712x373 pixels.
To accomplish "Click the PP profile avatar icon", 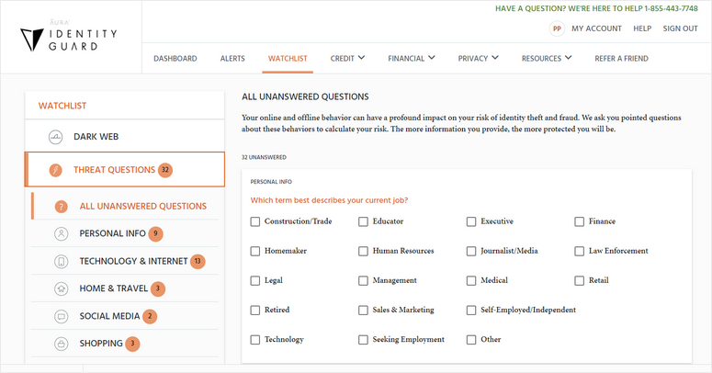I will [556, 28].
